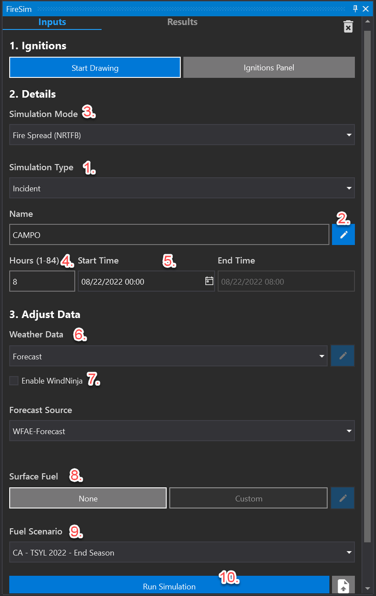Enable the WindNinja checkbox
The height and width of the screenshot is (596, 376).
coord(14,381)
